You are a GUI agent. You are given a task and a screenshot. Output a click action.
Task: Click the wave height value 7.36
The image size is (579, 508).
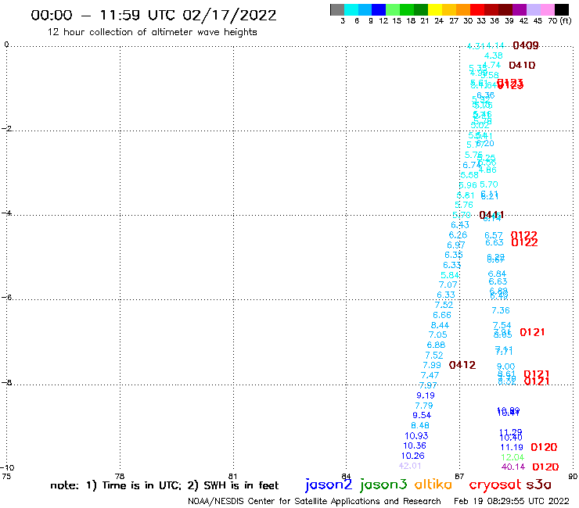pyautogui.click(x=500, y=310)
